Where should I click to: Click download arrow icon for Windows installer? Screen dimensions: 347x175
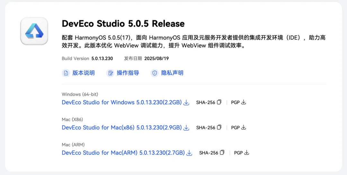pyautogui.click(x=186, y=102)
